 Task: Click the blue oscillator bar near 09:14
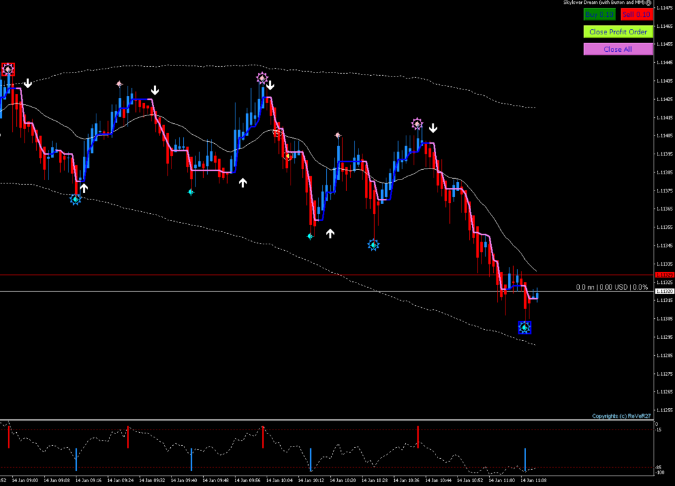coord(76,459)
